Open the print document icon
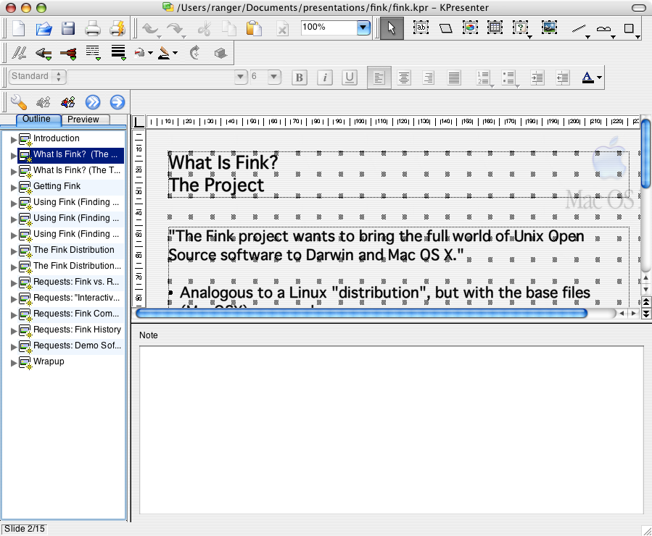The width and height of the screenshot is (652, 536). pyautogui.click(x=92, y=29)
